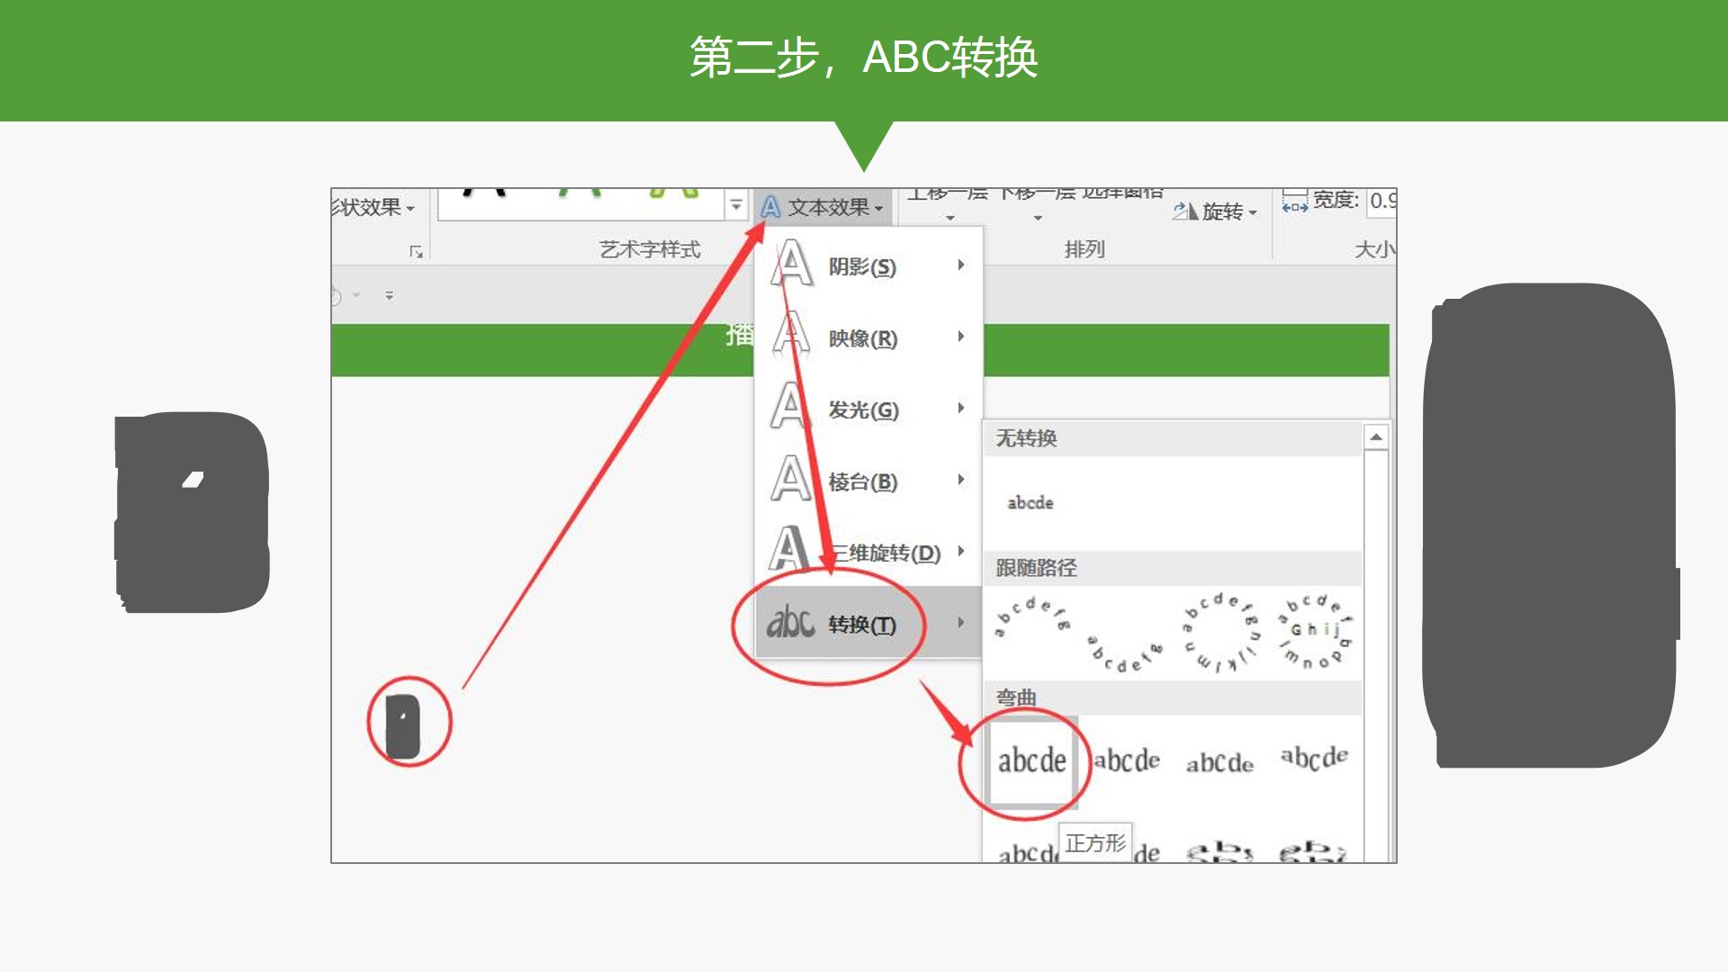Select the 阴影(S) shadow effect entry
Image resolution: width=1728 pixels, height=972 pixels.
[861, 267]
